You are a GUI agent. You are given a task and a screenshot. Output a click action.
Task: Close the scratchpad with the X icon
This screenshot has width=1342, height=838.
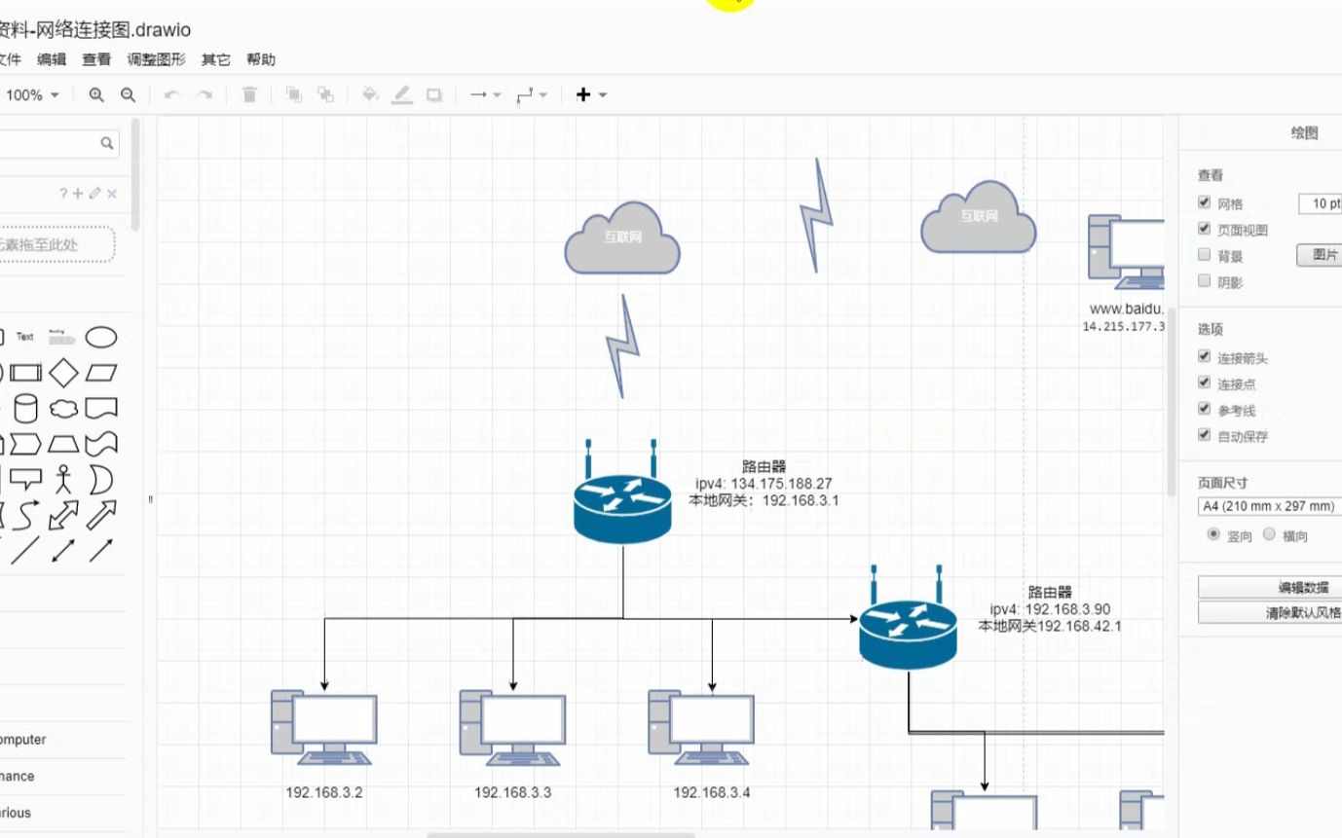[x=112, y=194]
